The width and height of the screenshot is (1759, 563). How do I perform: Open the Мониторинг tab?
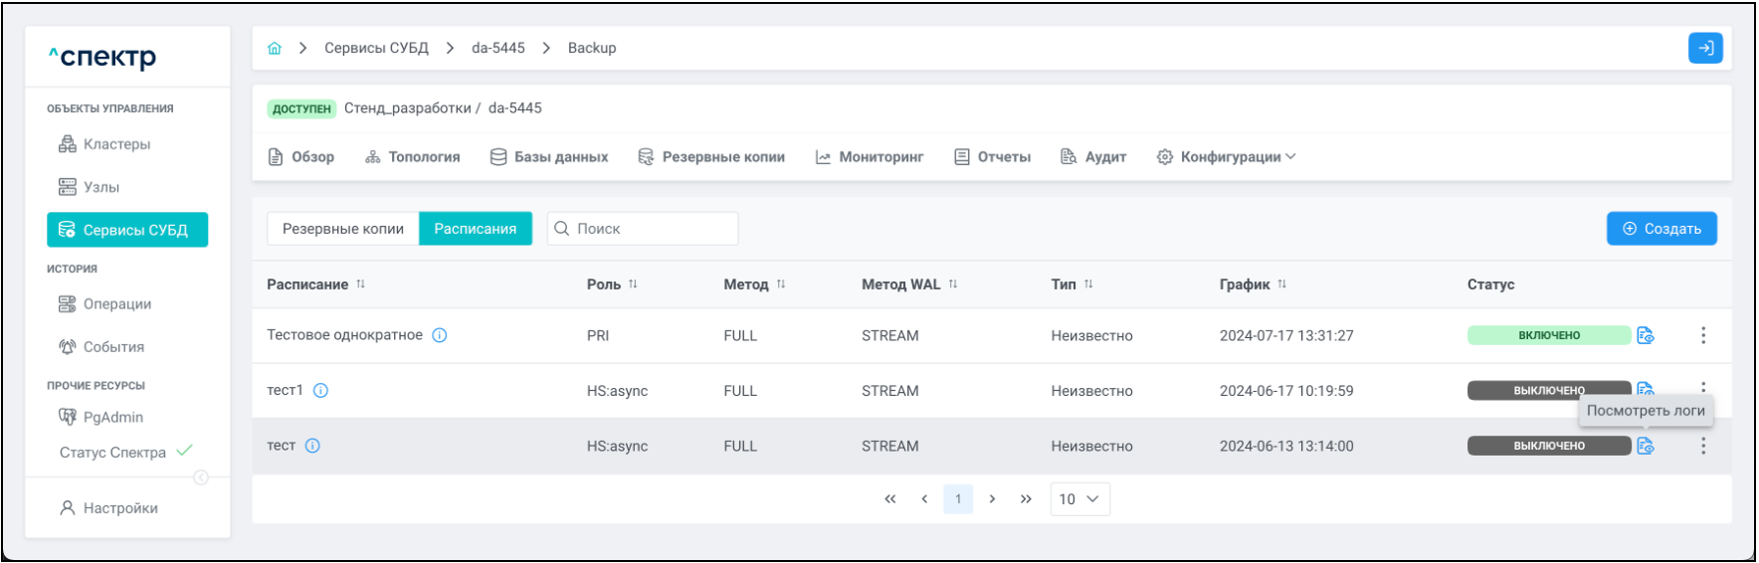(x=870, y=157)
